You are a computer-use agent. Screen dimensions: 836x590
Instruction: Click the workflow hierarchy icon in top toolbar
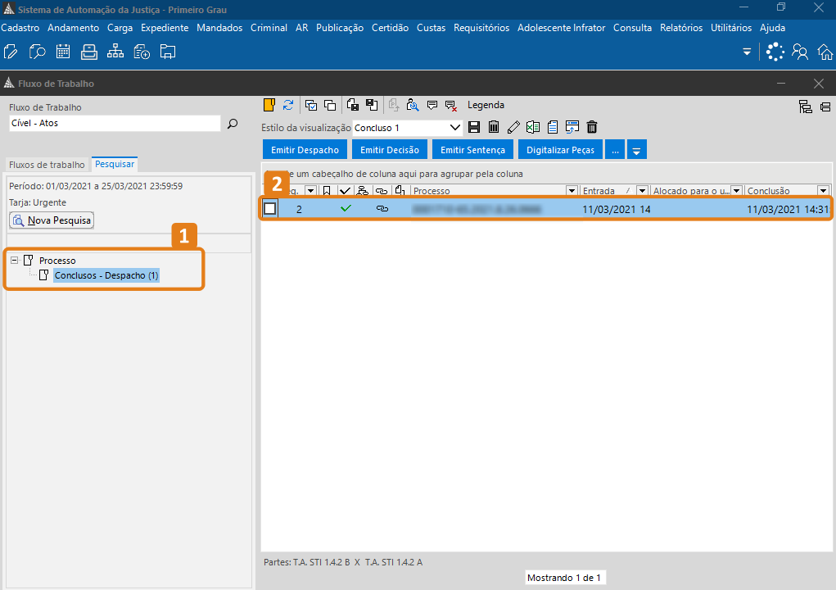pos(115,52)
